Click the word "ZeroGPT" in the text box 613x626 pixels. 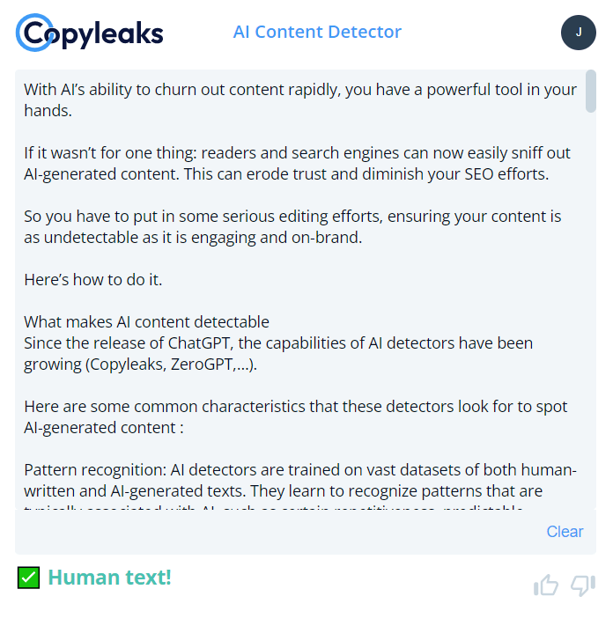pos(205,365)
